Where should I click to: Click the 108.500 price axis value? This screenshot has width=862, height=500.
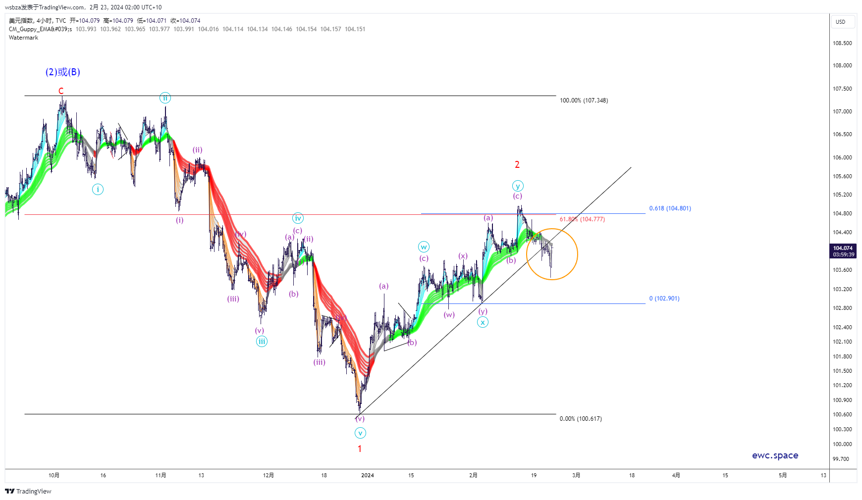tap(842, 43)
